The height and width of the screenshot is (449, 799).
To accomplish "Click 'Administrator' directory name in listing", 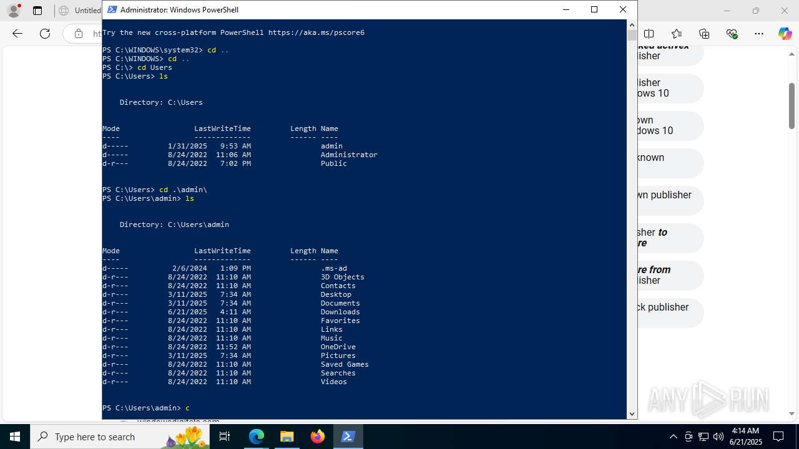I will pyautogui.click(x=349, y=155).
